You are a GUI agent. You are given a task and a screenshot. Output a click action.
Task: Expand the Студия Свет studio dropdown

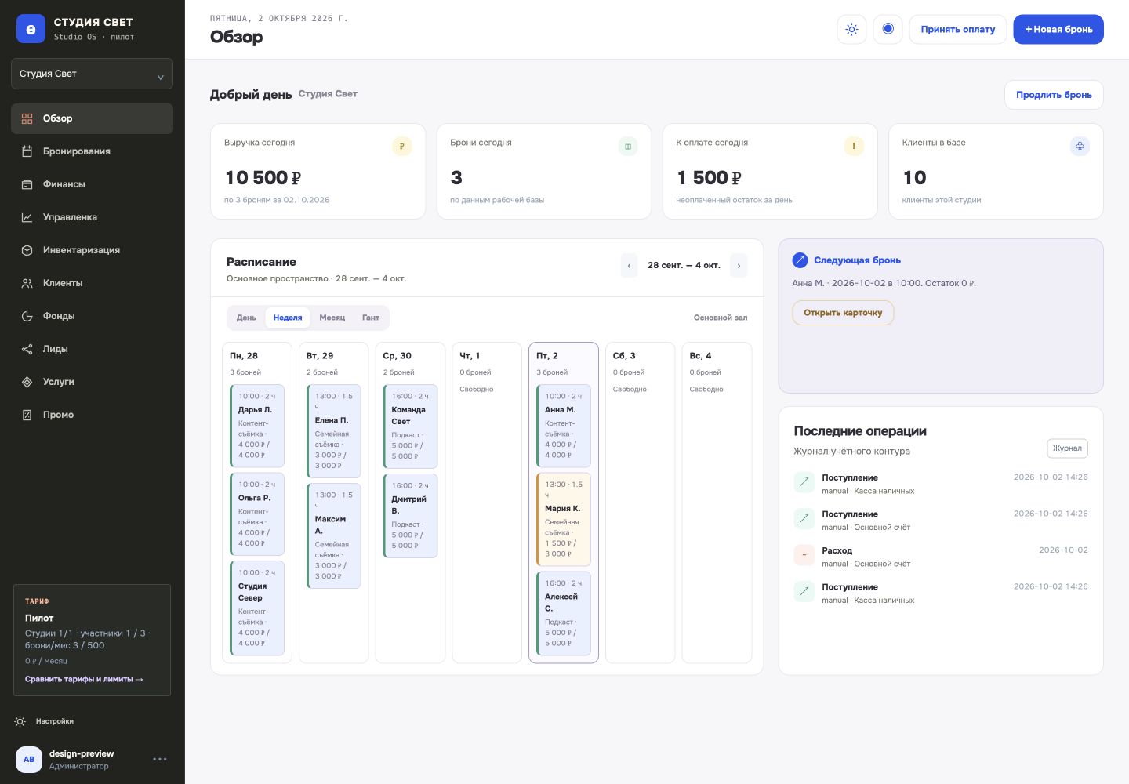tap(92, 74)
